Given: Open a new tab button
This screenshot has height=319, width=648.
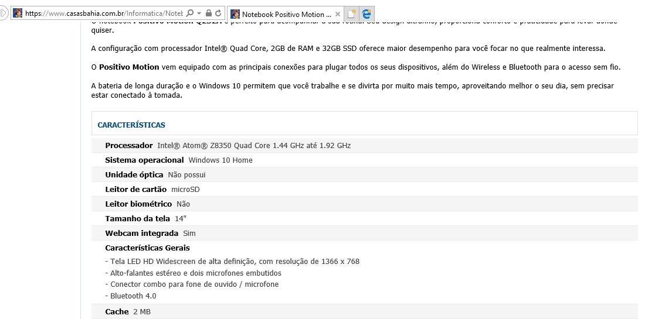Looking at the screenshot, I should pos(351,14).
